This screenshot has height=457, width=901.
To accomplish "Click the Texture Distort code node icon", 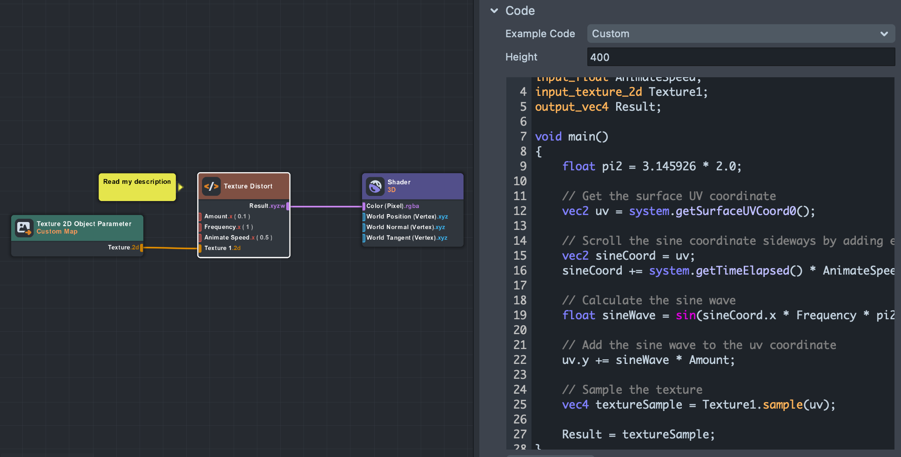I will 211,186.
